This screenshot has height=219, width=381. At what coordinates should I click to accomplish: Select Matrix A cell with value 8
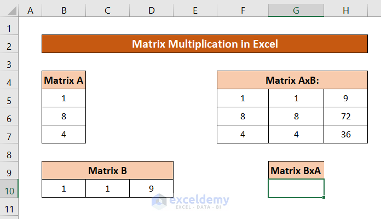pos(63,117)
